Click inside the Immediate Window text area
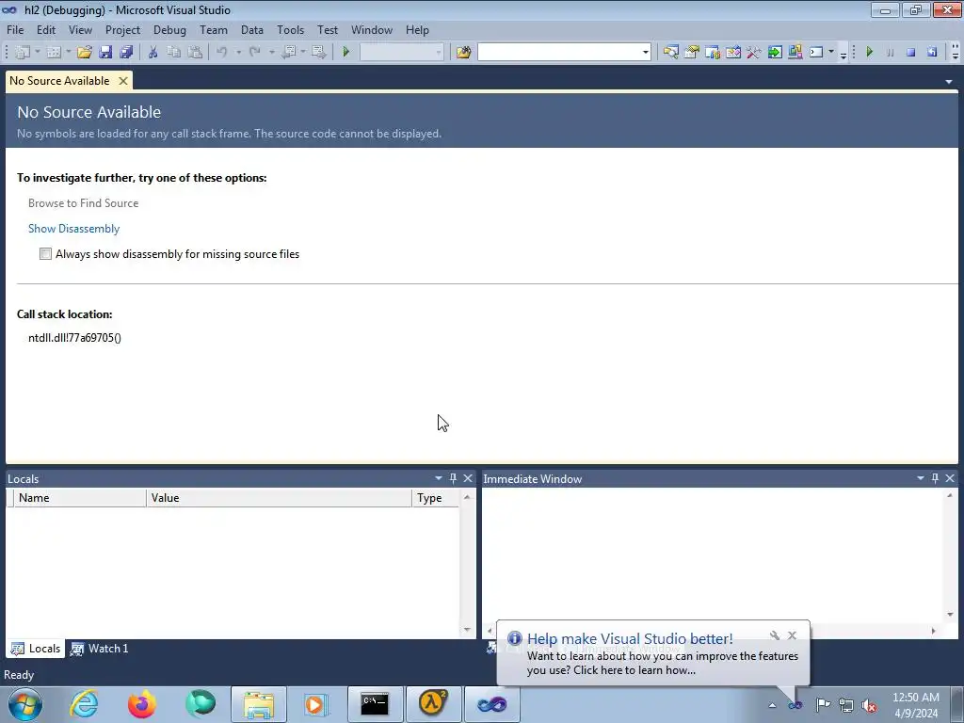964x723 pixels. pos(714,554)
